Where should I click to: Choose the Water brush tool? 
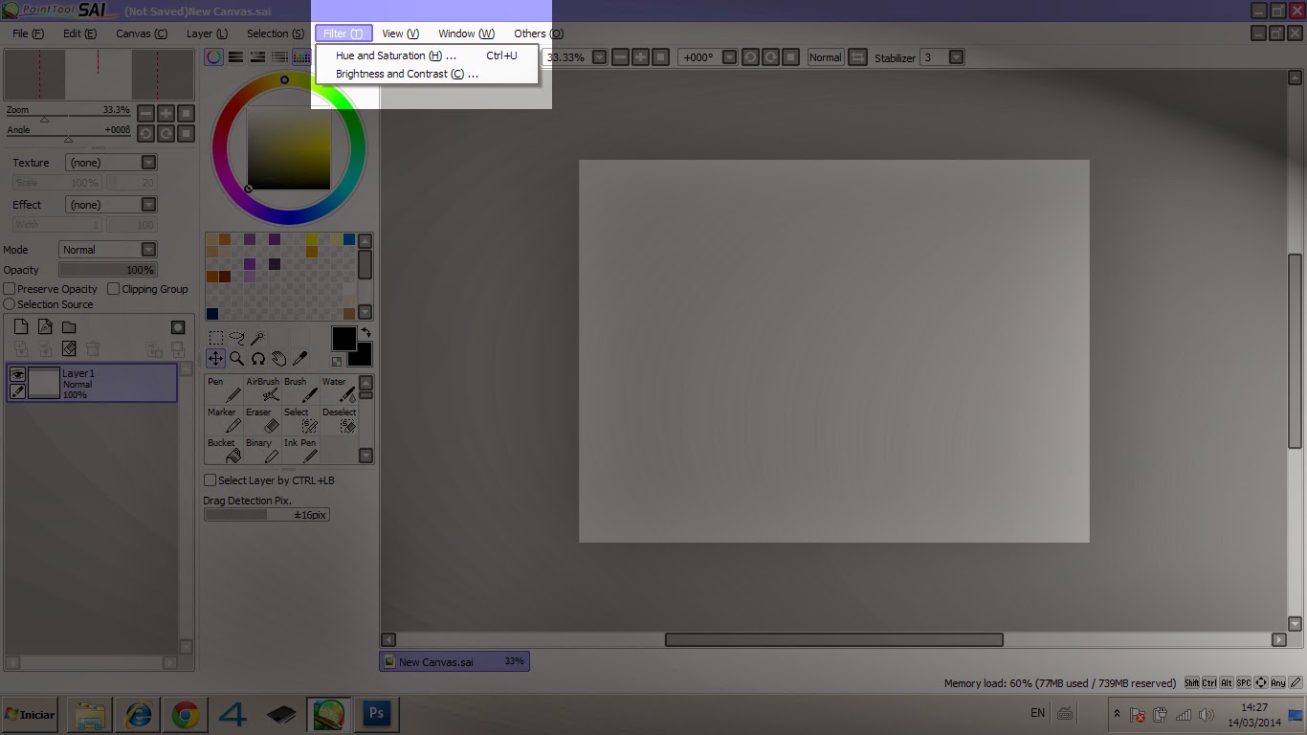pyautogui.click(x=339, y=389)
